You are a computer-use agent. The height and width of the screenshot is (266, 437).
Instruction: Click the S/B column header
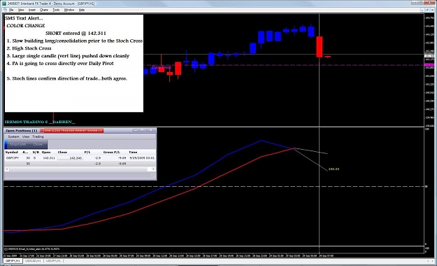pyautogui.click(x=36, y=152)
